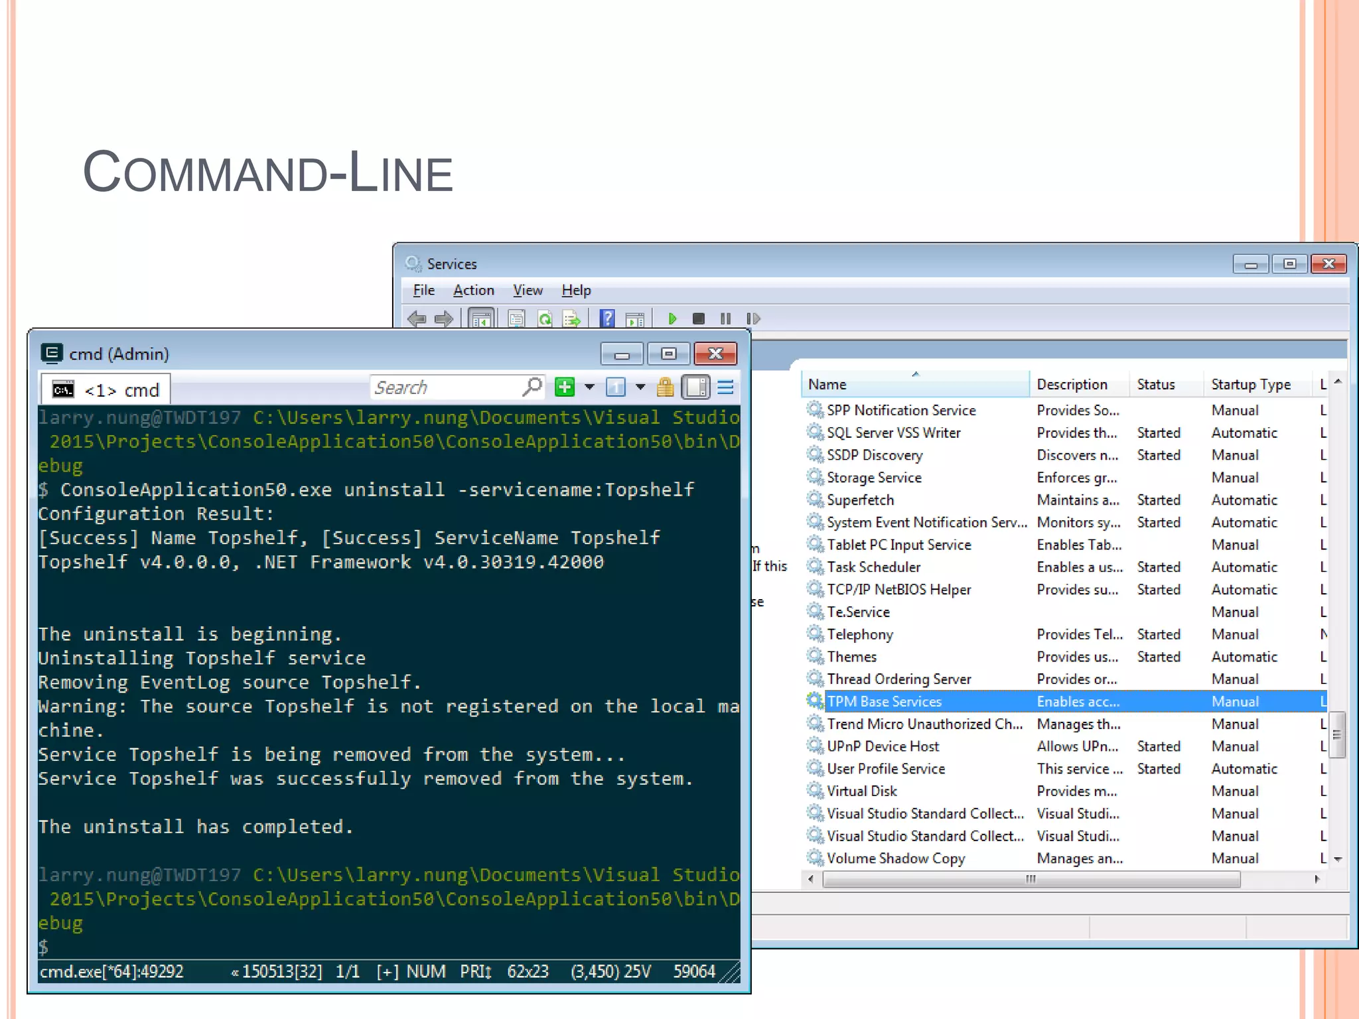
Task: Click the gear icon beside Telephony service
Action: click(815, 634)
